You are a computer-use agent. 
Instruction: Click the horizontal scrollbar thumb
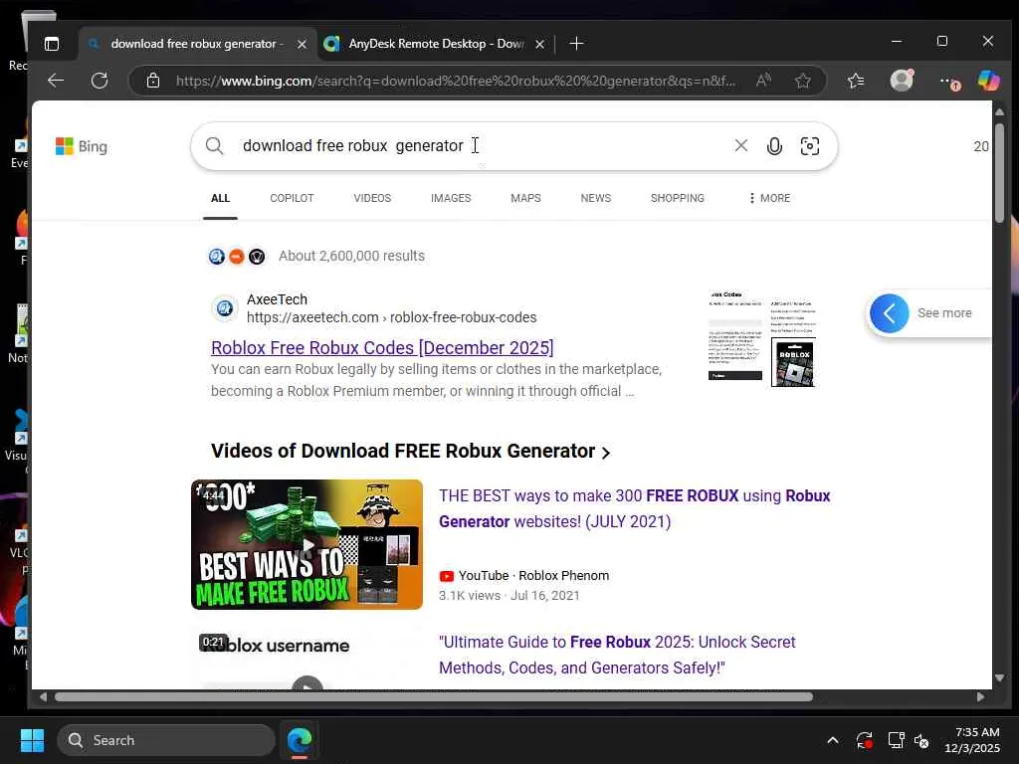(x=434, y=697)
